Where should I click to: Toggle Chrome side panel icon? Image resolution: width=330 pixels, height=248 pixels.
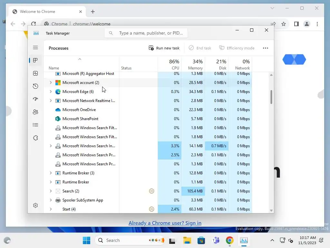296,24
